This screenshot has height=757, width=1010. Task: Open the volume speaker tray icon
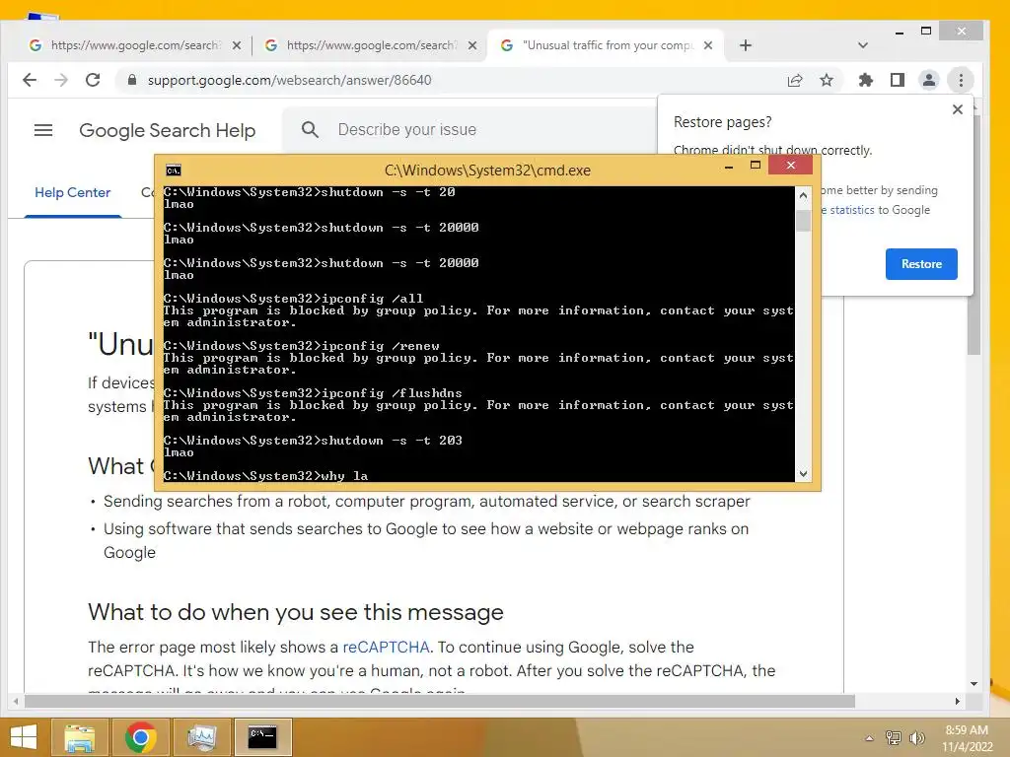click(916, 738)
